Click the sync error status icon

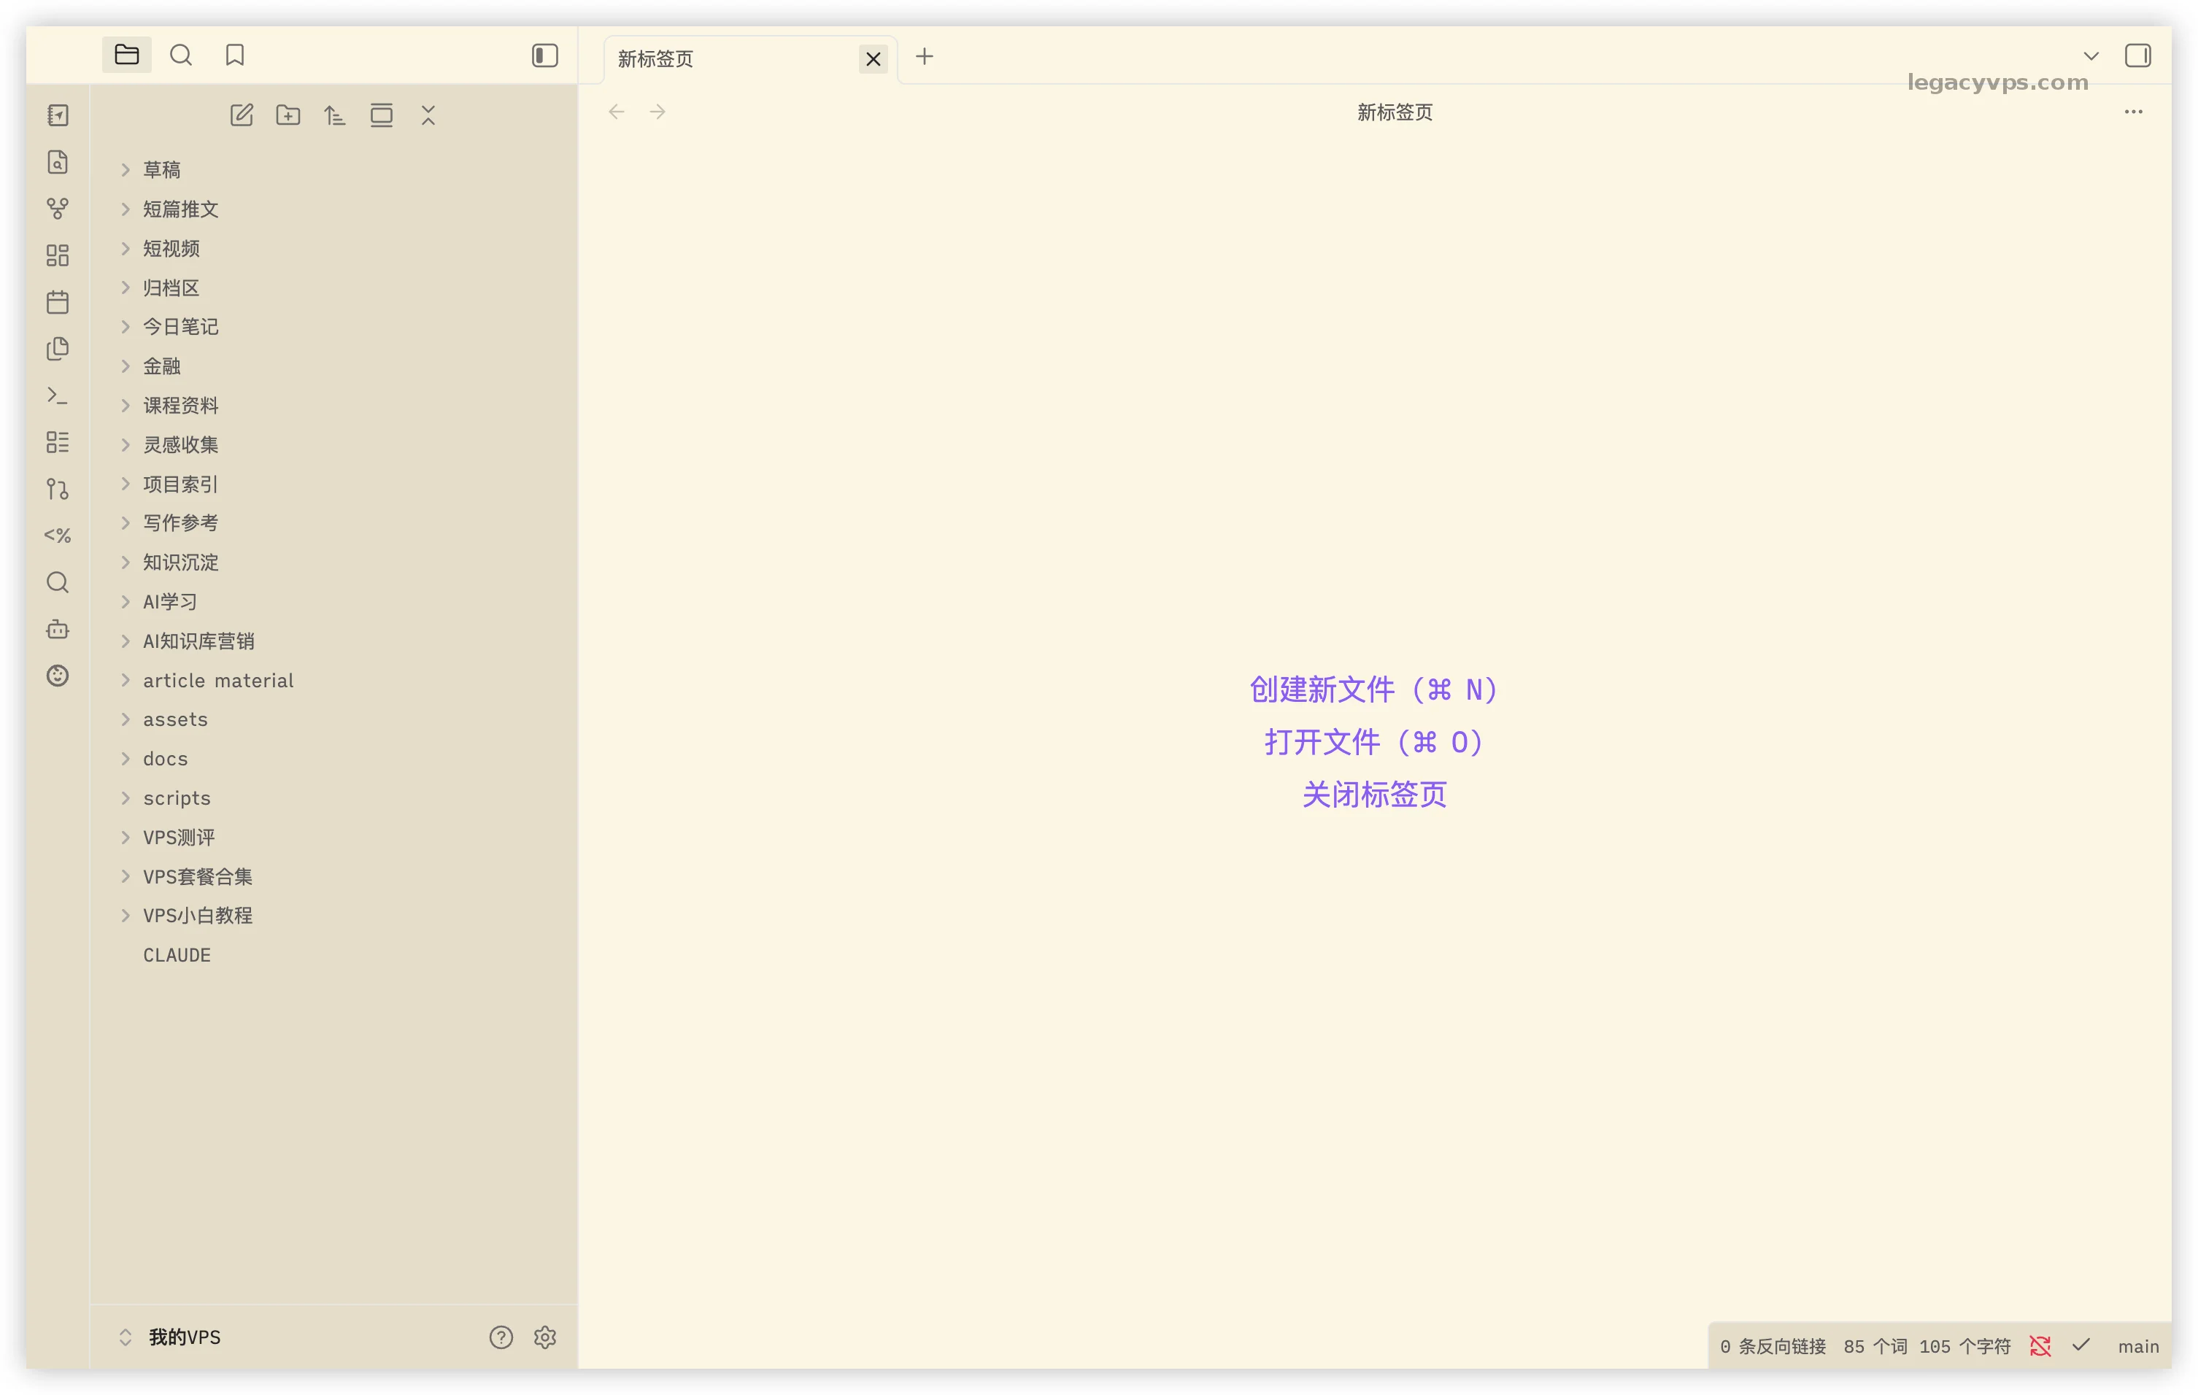(2040, 1347)
